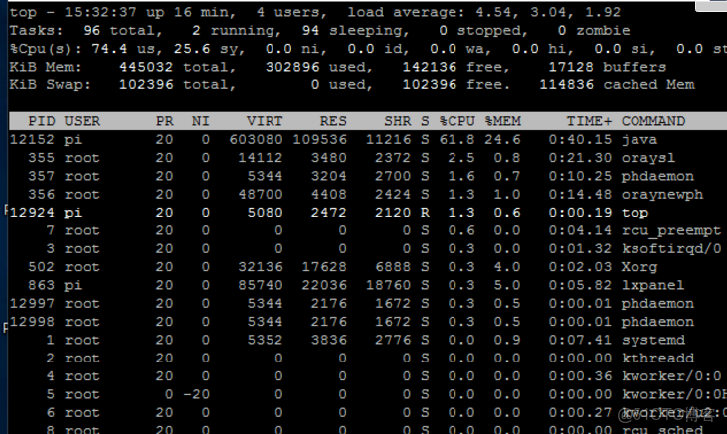Click the 142136 free memory value
The height and width of the screenshot is (434, 727).
(430, 67)
